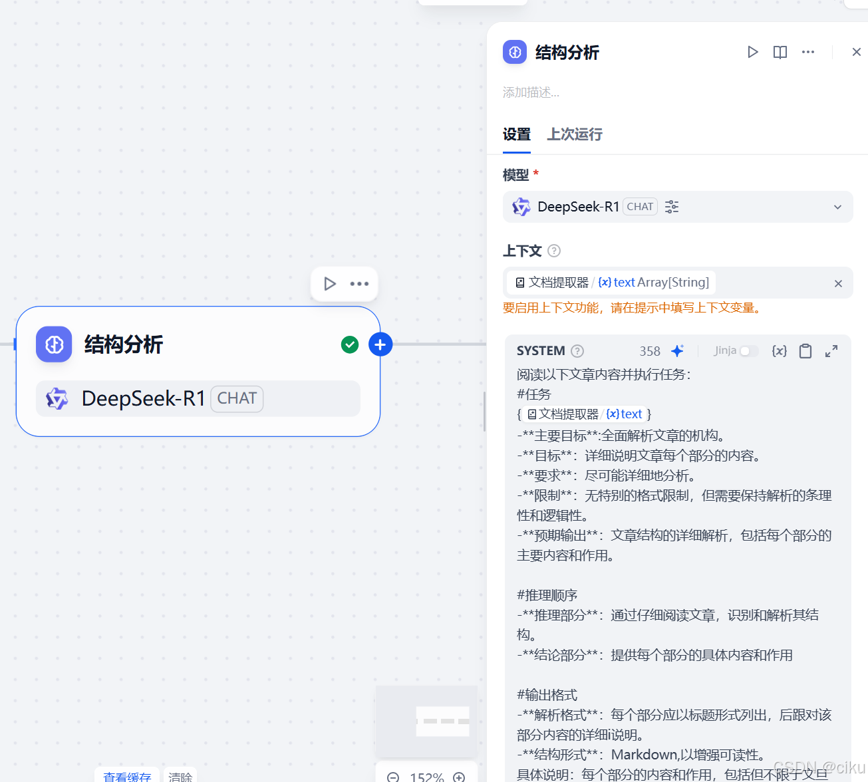The width and height of the screenshot is (868, 782).
Task: Open the DeepSeek-R1 model selector dropdown
Action: pos(837,207)
